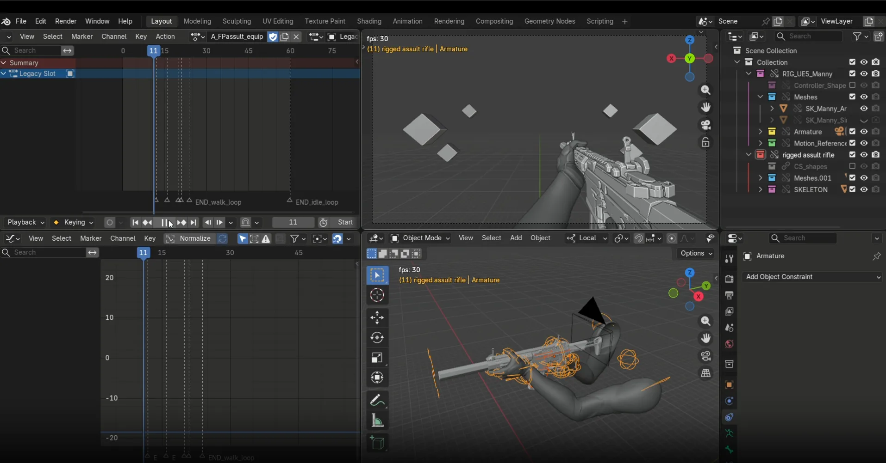This screenshot has width=886, height=463.
Task: Activate the Select Box tool
Action: [377, 275]
